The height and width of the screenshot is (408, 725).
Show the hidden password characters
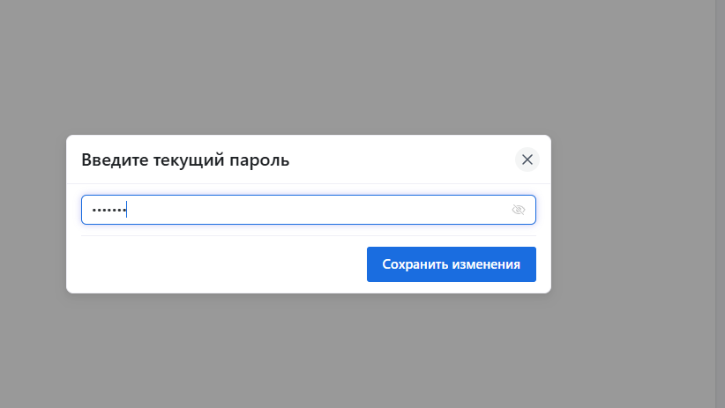click(519, 210)
